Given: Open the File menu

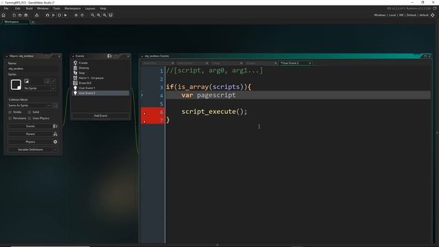Looking at the screenshot, I should pos(6,8).
